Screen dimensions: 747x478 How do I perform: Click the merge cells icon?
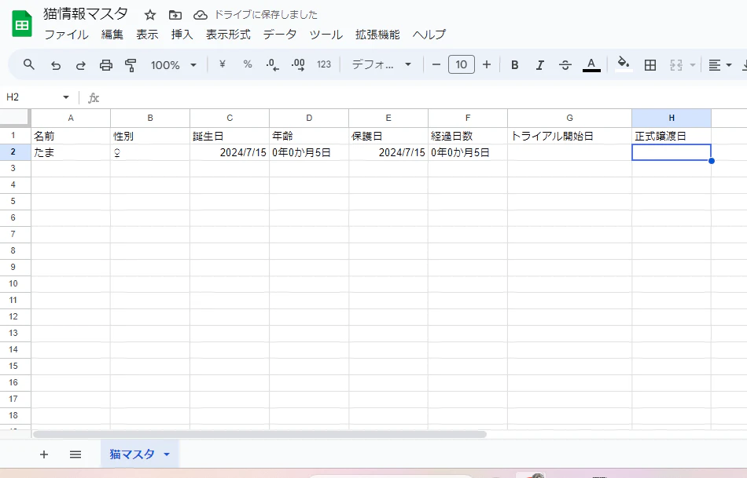coord(676,65)
